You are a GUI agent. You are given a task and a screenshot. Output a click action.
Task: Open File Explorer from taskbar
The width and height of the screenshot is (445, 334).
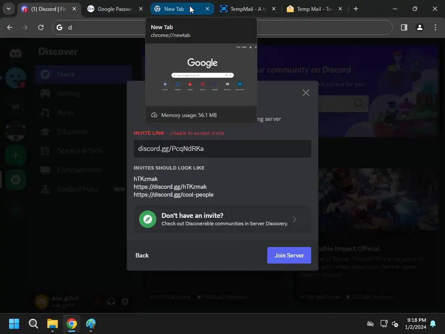pos(53,324)
